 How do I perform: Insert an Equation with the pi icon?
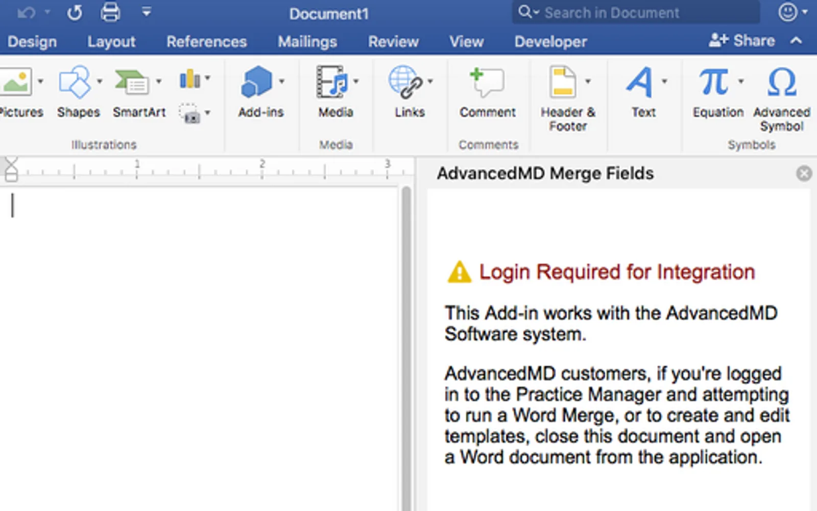pyautogui.click(x=714, y=82)
